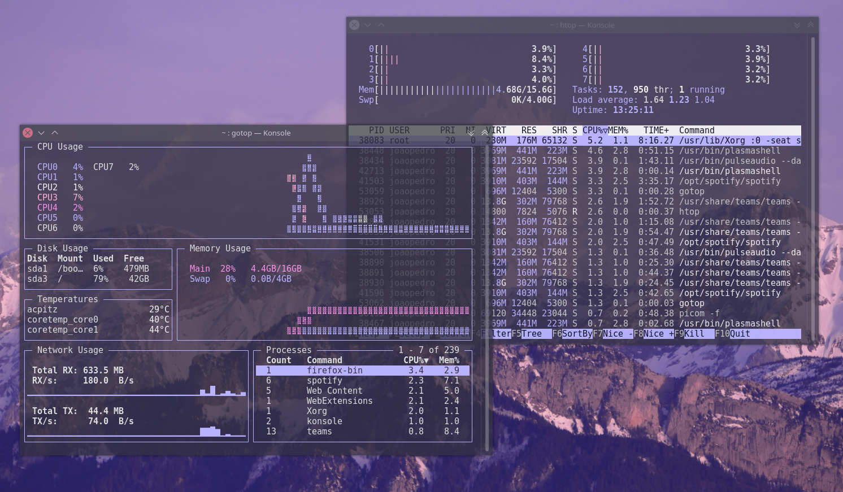Sort htop by the Command column header
This screenshot has height=492, width=843.
coord(697,130)
